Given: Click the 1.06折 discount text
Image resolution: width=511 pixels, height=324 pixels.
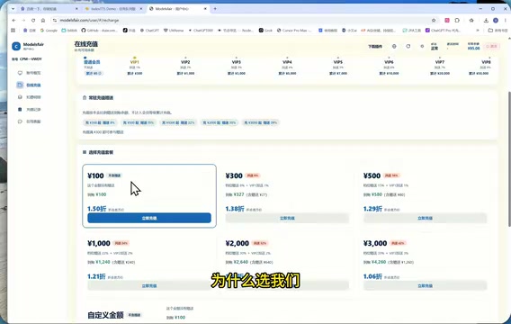Looking at the screenshot, I should pyautogui.click(x=372, y=276).
